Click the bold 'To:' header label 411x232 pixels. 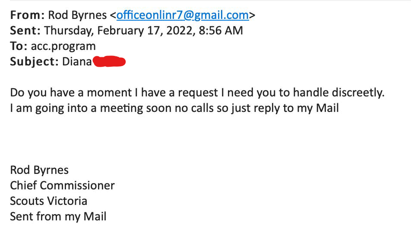coord(19,46)
